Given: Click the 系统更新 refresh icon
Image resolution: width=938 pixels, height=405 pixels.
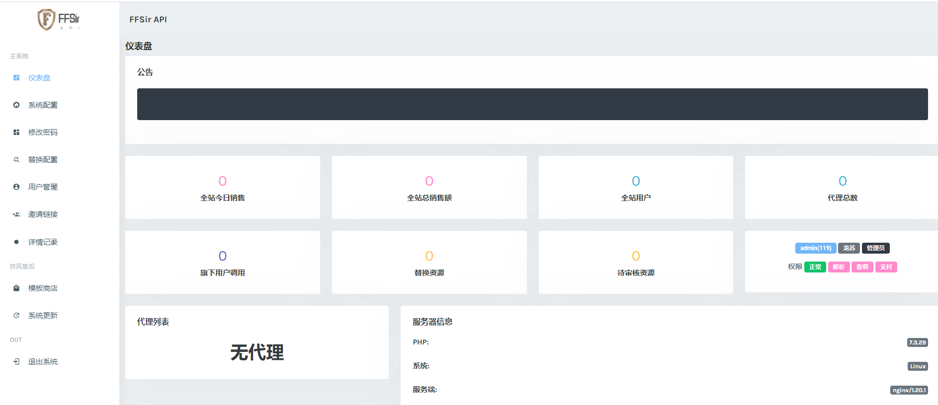Looking at the screenshot, I should pyautogui.click(x=16, y=316).
